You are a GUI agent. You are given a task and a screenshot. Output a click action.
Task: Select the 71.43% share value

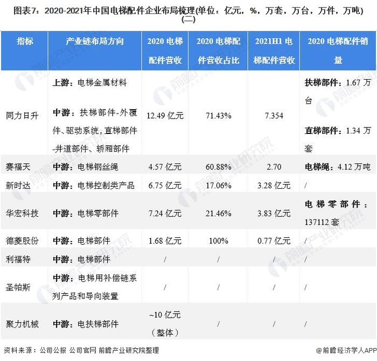click(218, 116)
